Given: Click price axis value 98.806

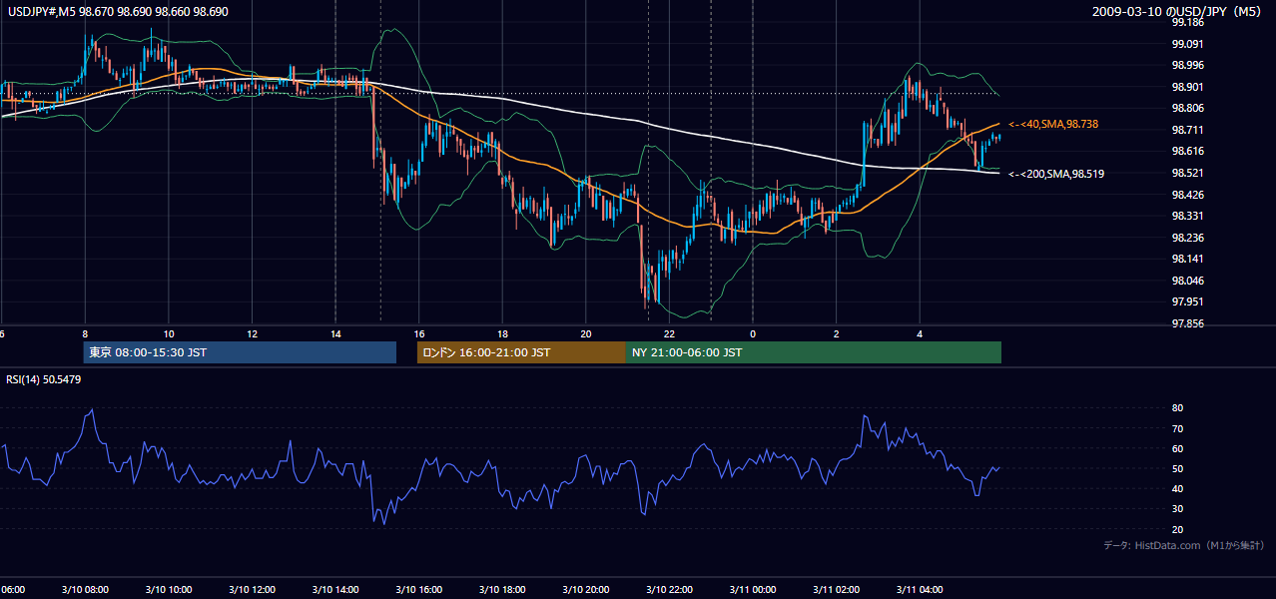Looking at the screenshot, I should [1188, 108].
